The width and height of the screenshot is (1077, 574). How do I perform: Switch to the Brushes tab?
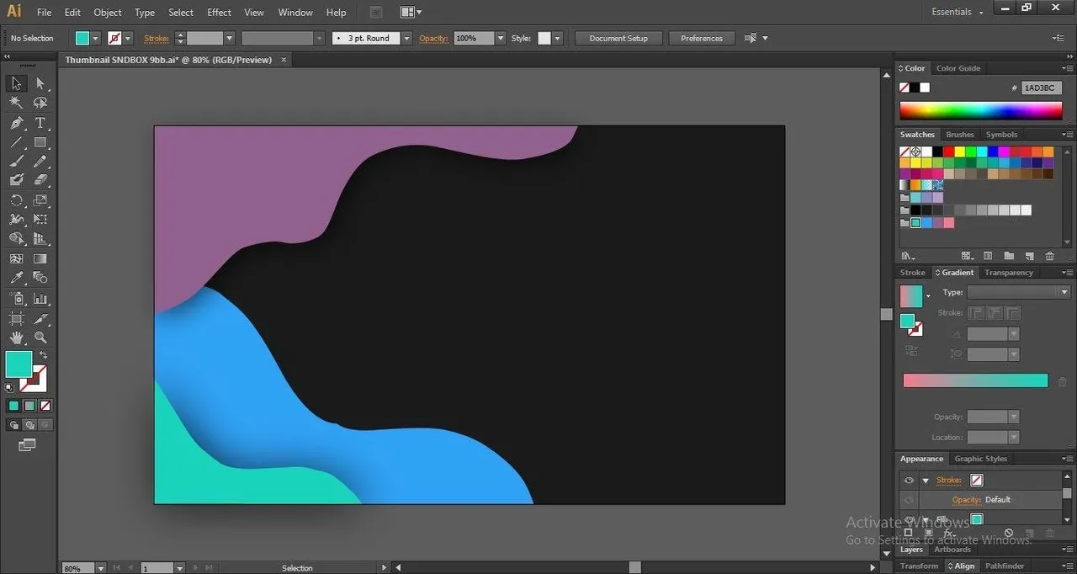tap(960, 135)
